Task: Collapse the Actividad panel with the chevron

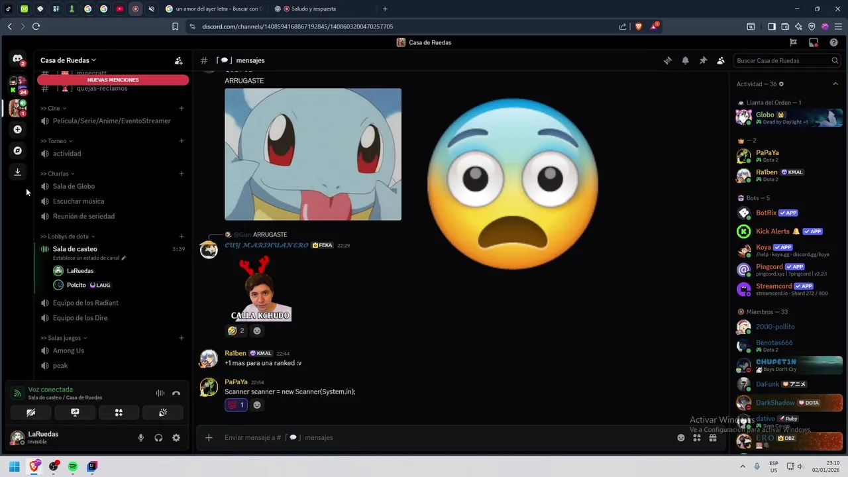Action: click(835, 84)
